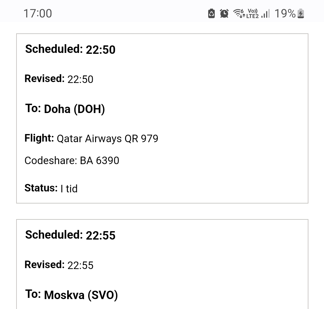324x309 pixels.
Task: Tap the Status label in Doha card
Action: point(41,188)
